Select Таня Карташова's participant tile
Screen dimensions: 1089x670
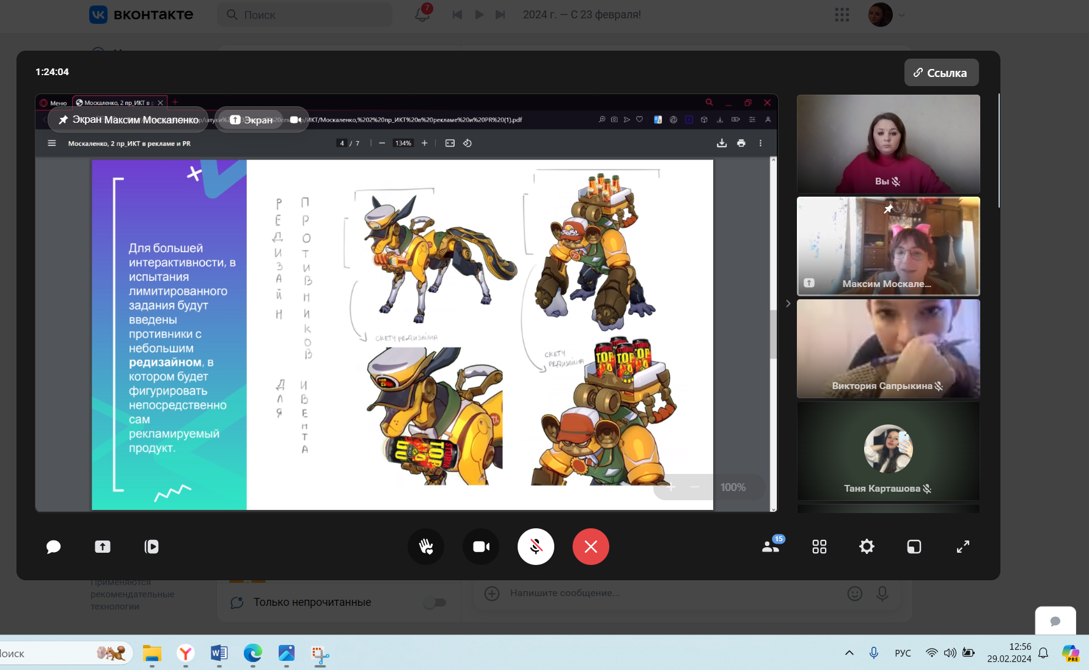point(889,451)
